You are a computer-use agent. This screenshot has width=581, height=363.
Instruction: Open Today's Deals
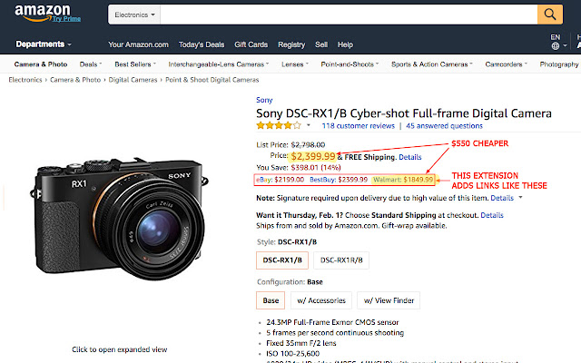click(x=202, y=44)
